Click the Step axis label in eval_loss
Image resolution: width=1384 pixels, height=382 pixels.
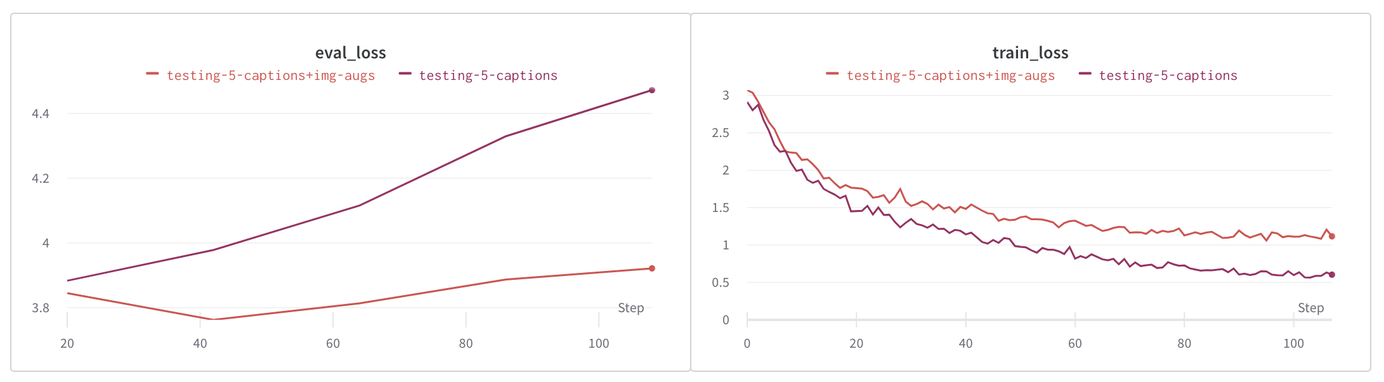click(x=630, y=308)
